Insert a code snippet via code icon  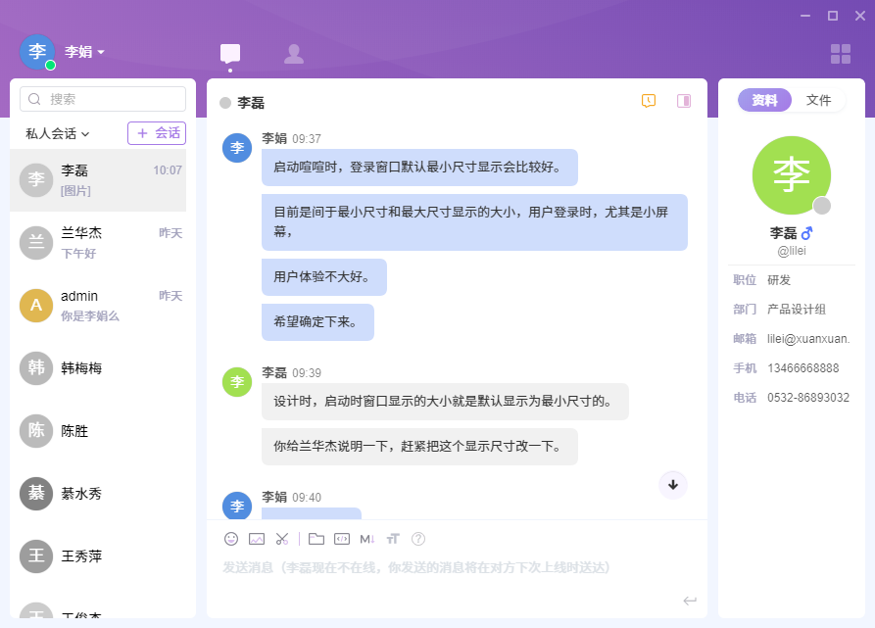tap(342, 539)
